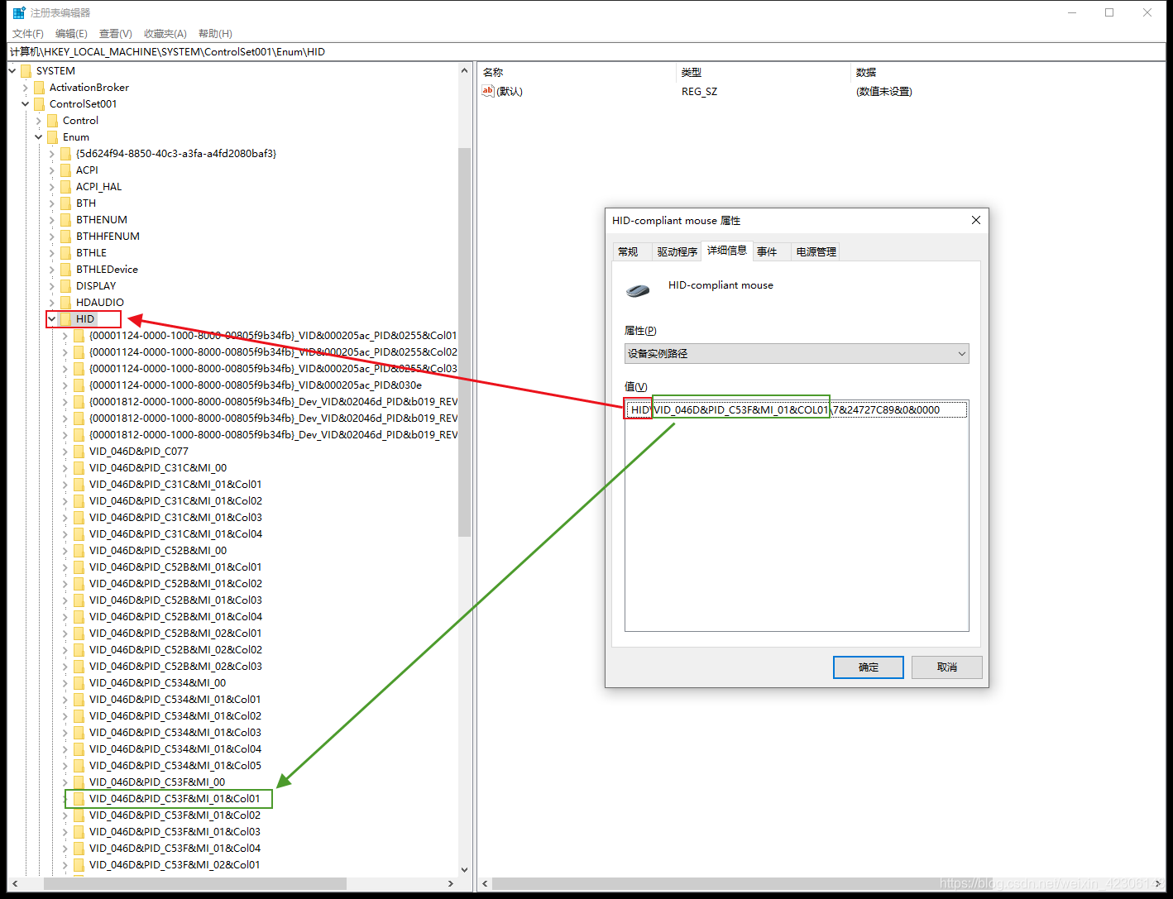Click the DISPLAY folder icon
The height and width of the screenshot is (899, 1173).
click(65, 286)
